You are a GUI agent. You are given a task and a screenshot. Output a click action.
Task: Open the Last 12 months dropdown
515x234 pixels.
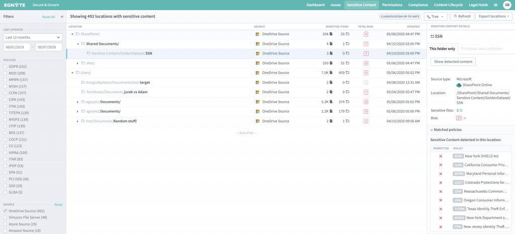(x=33, y=37)
